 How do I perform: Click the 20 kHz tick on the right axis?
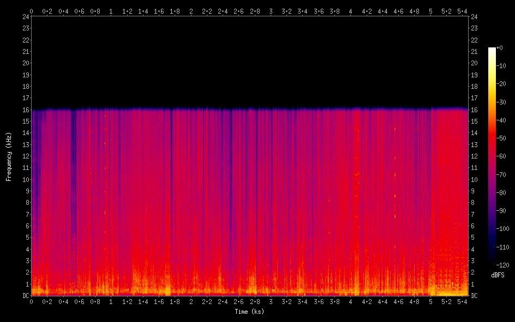(x=475, y=63)
